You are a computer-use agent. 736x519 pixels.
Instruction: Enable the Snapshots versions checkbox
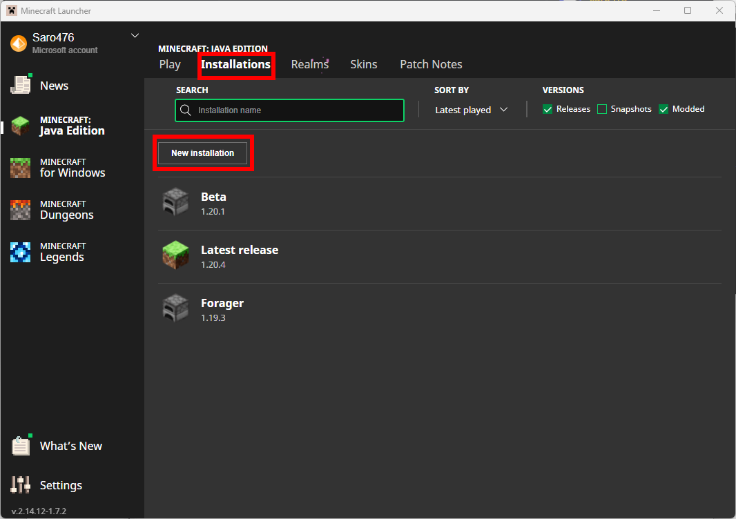[602, 109]
